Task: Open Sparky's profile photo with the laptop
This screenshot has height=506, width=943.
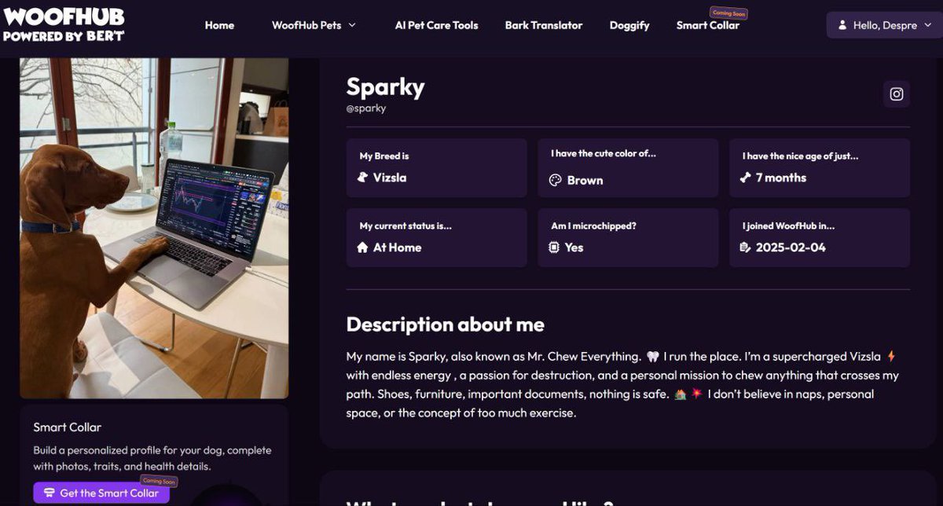Action: tap(154, 228)
